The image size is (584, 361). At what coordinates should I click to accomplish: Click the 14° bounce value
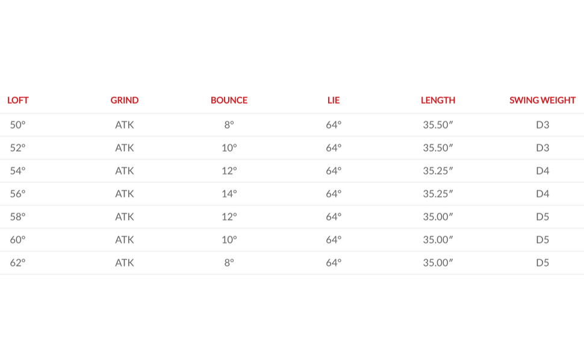pyautogui.click(x=229, y=194)
